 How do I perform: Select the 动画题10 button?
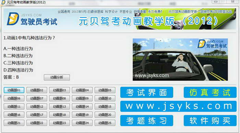105,98
